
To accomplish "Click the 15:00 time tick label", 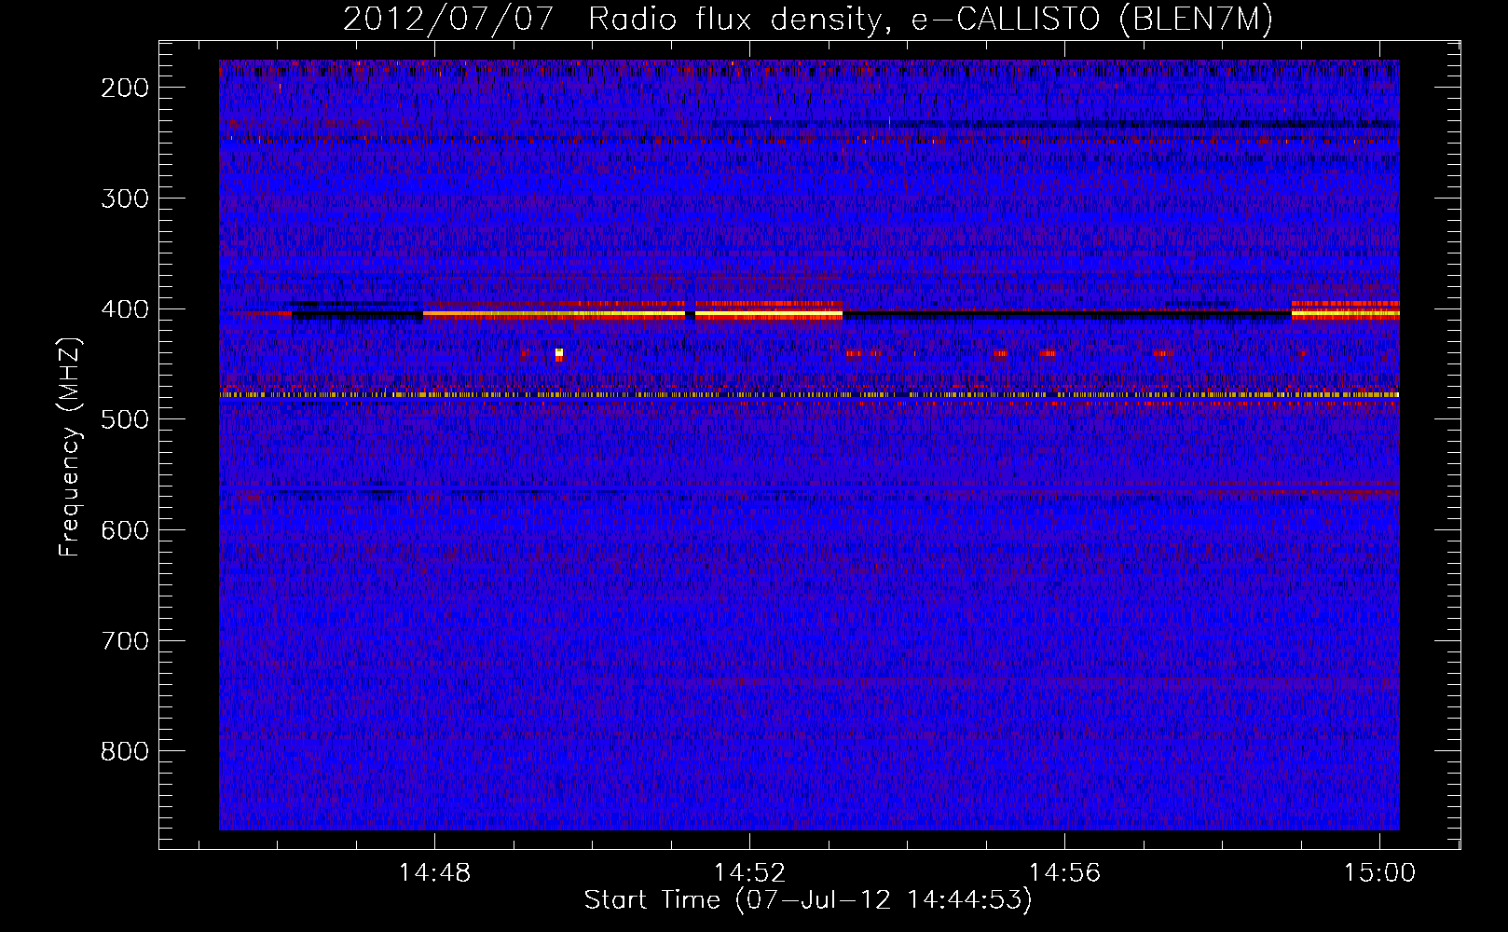I will coord(1379,873).
